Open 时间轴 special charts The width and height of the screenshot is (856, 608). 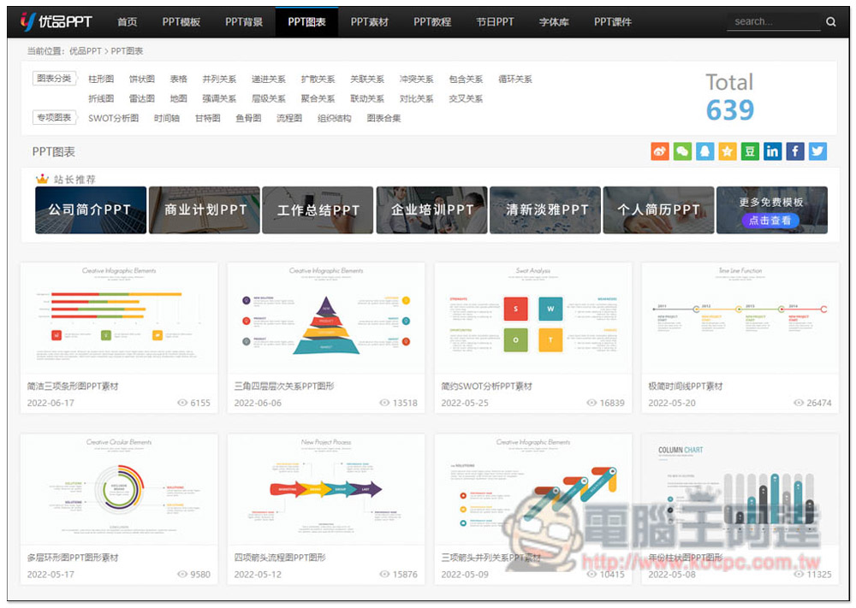167,118
